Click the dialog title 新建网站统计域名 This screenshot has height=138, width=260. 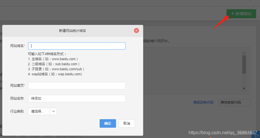tap(72, 31)
